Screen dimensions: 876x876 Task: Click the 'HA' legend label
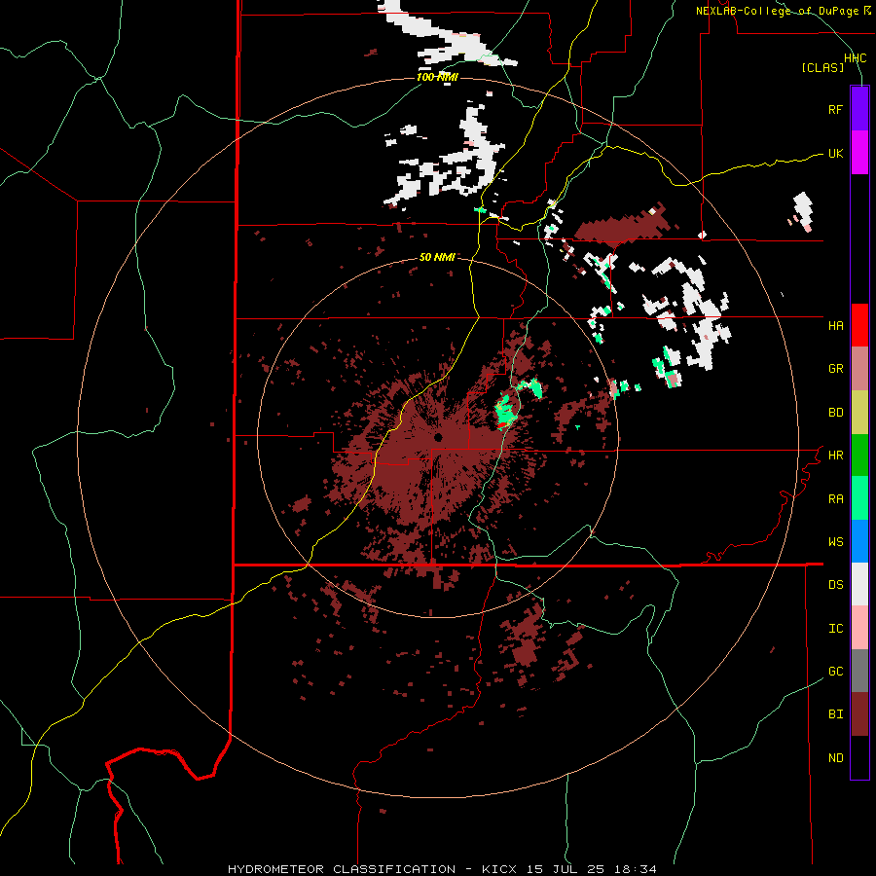(835, 326)
